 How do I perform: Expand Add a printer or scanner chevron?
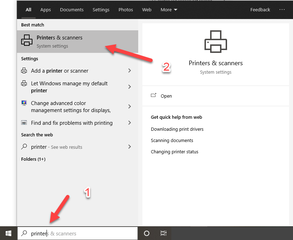(x=129, y=70)
